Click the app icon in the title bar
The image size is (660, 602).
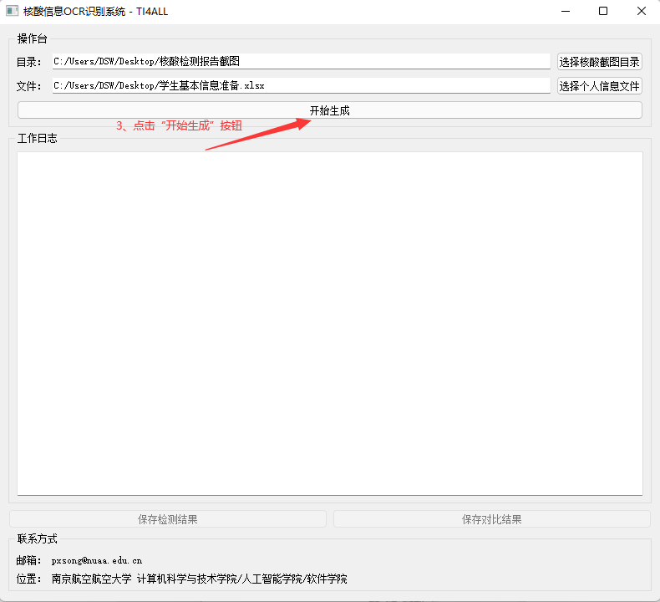pos(13,12)
